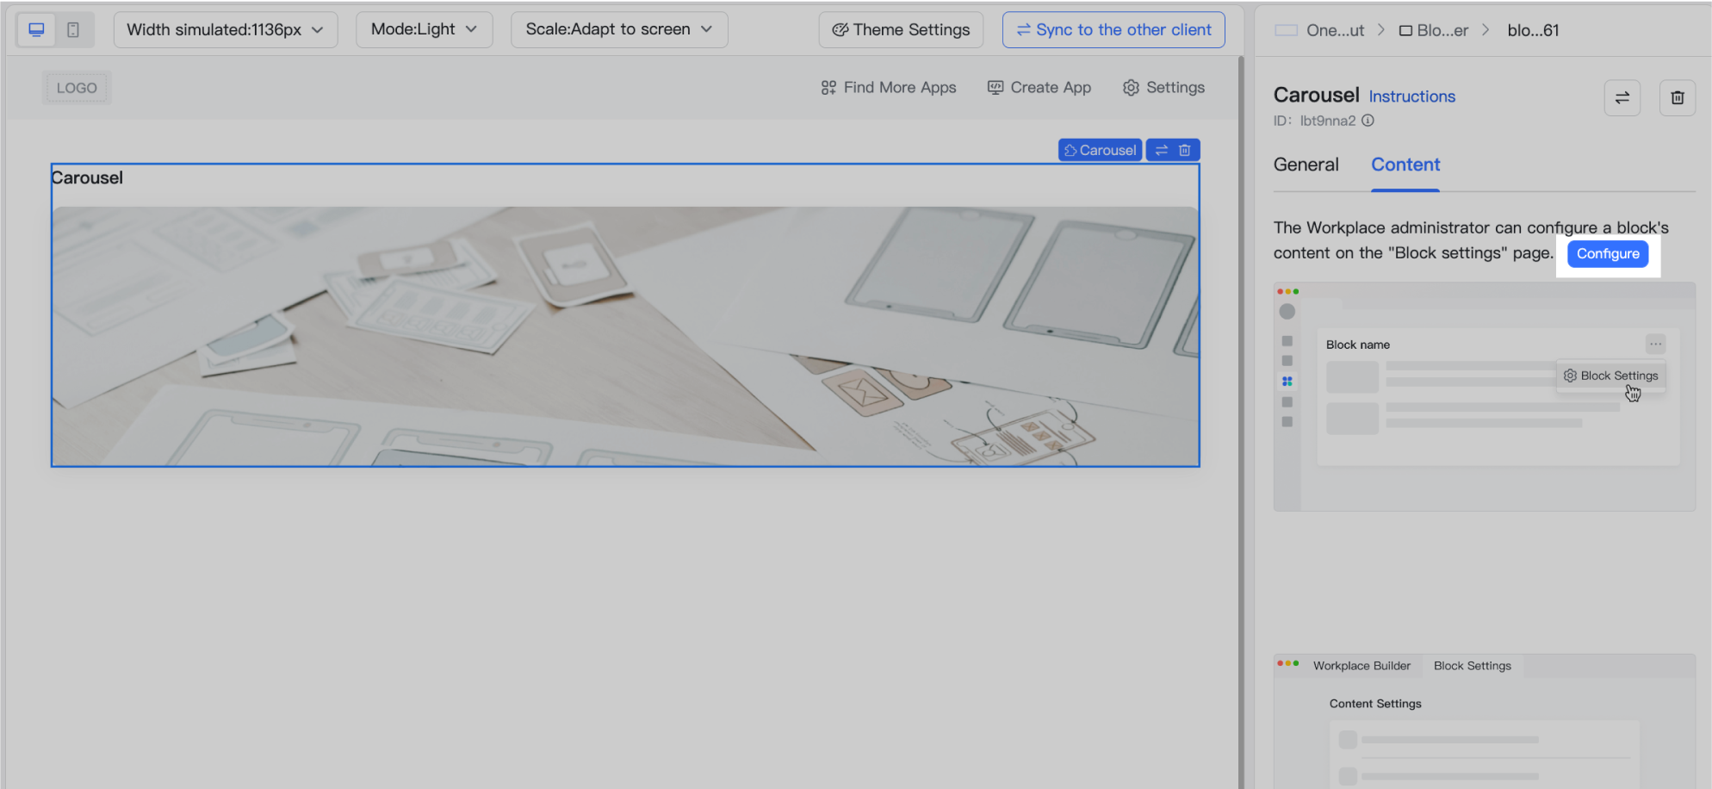This screenshot has height=789, width=1712.
Task: Select the blue Carousel block tag
Action: click(x=1100, y=150)
